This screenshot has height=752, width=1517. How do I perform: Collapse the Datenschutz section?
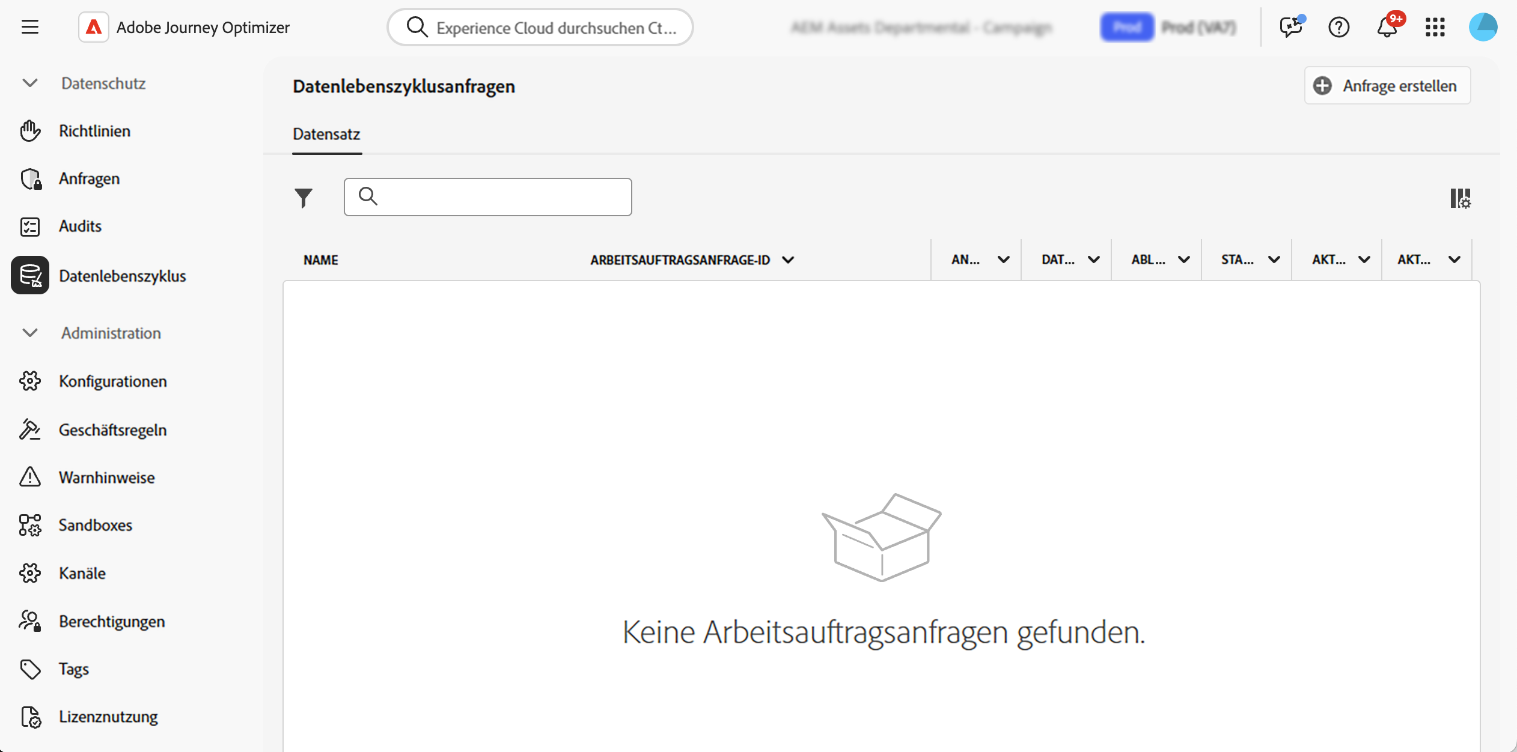(x=30, y=83)
